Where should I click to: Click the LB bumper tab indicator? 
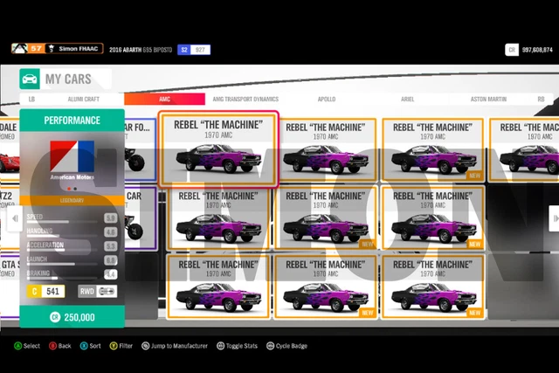point(31,99)
